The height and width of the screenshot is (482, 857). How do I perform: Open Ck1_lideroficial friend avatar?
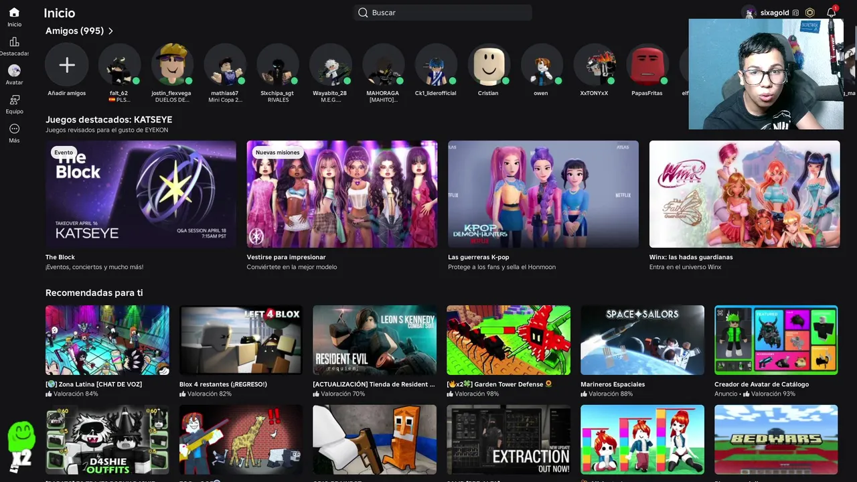436,65
